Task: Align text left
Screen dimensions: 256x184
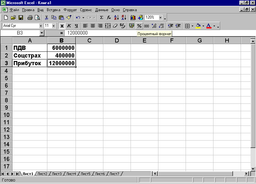Action: click(x=85, y=26)
